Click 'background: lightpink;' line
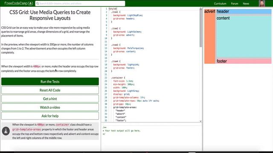 [126, 65]
